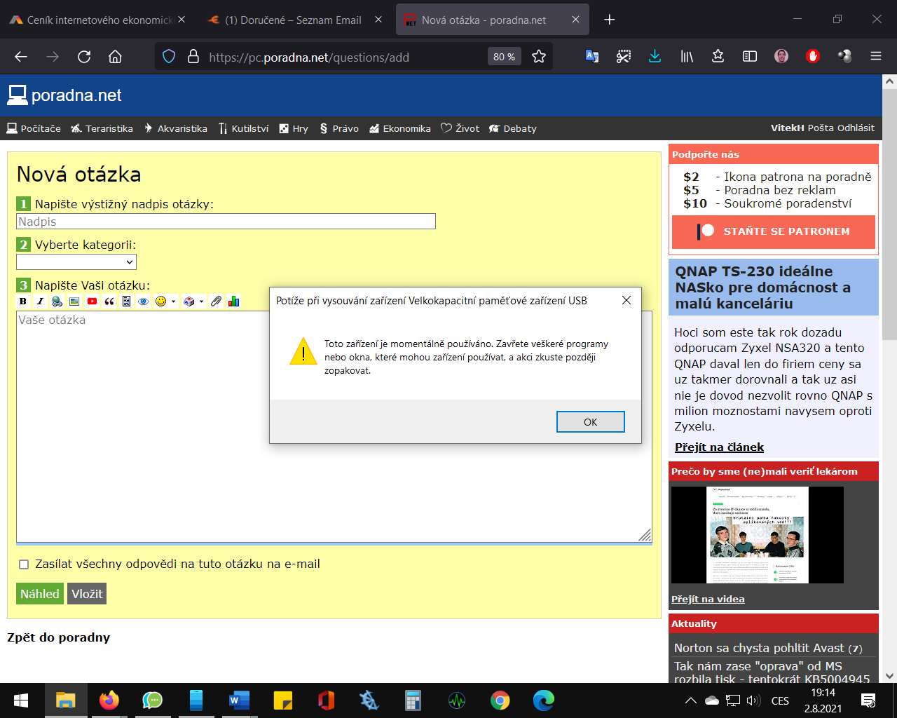Open the Ekonomika section

pos(400,128)
